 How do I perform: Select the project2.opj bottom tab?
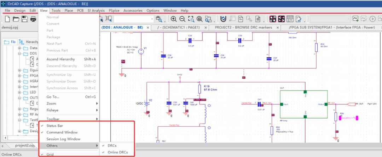25,145
